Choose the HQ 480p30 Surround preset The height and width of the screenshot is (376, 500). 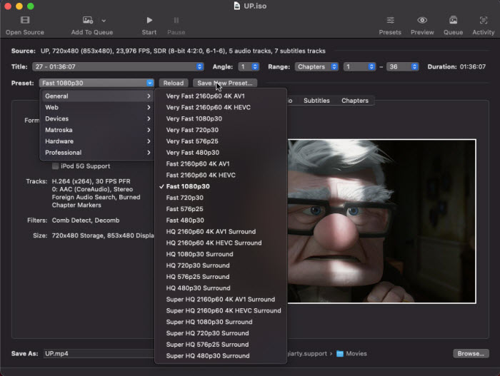(221, 288)
